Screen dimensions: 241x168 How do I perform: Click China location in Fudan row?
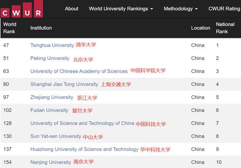(198, 110)
